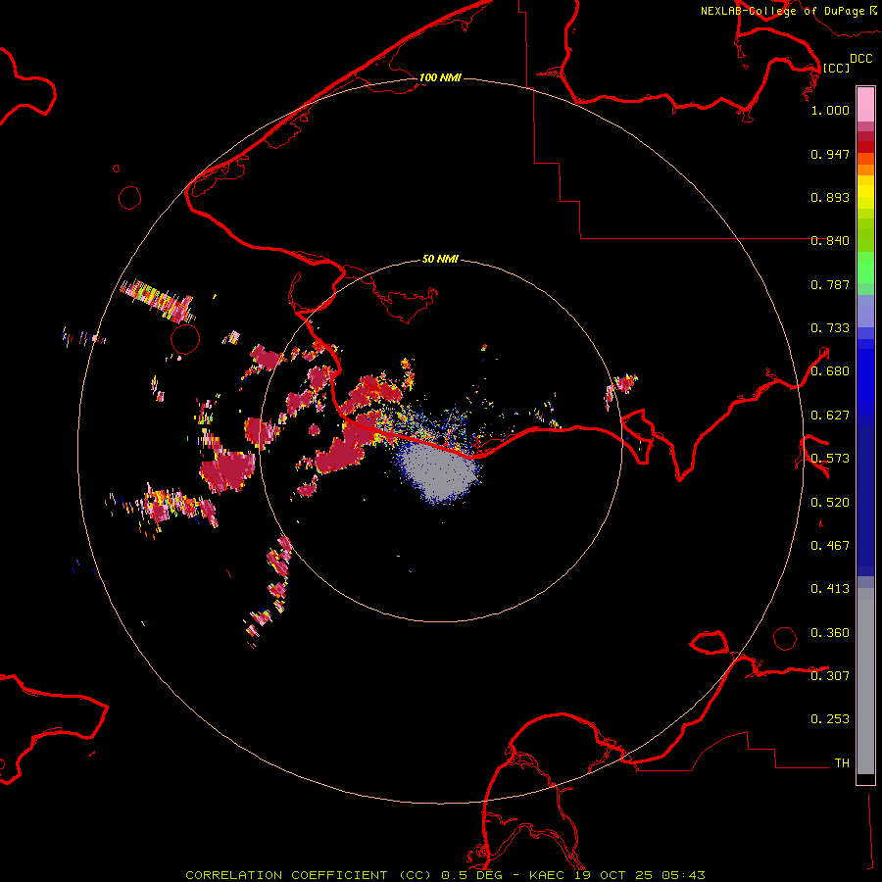
Task: Click the 0.627 color scale value
Action: point(830,416)
